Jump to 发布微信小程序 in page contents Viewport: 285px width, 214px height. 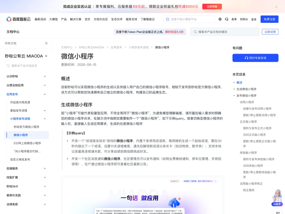pos(246,96)
